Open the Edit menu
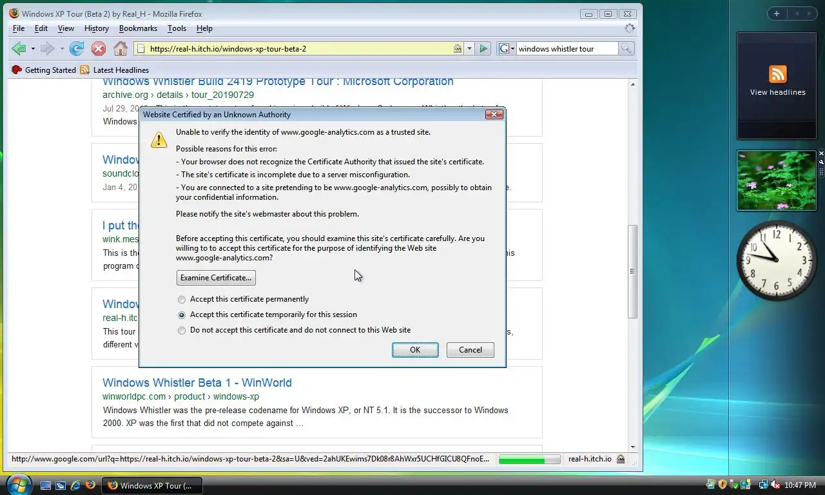Screen dimensions: 825x495 (x=41, y=28)
